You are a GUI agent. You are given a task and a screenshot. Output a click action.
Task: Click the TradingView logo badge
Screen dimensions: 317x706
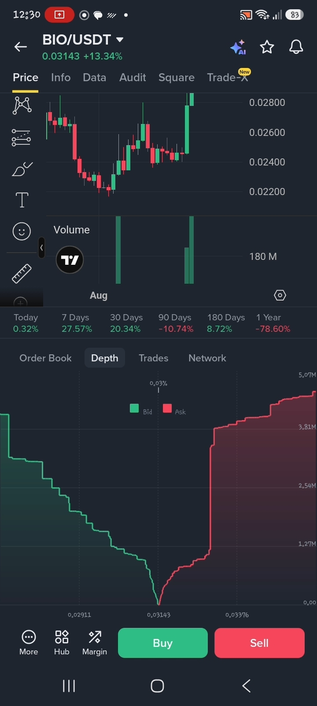pos(70,260)
